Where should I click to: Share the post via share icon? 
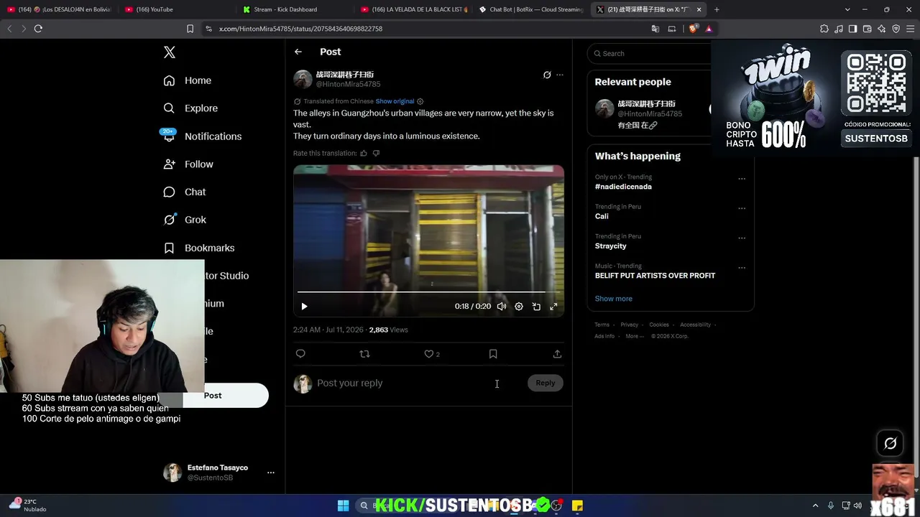coord(557,354)
